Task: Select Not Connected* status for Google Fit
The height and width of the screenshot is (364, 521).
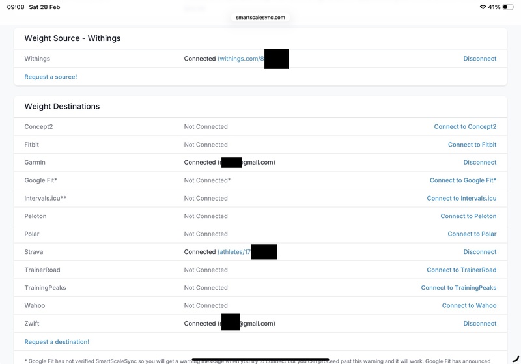Action: (207, 180)
